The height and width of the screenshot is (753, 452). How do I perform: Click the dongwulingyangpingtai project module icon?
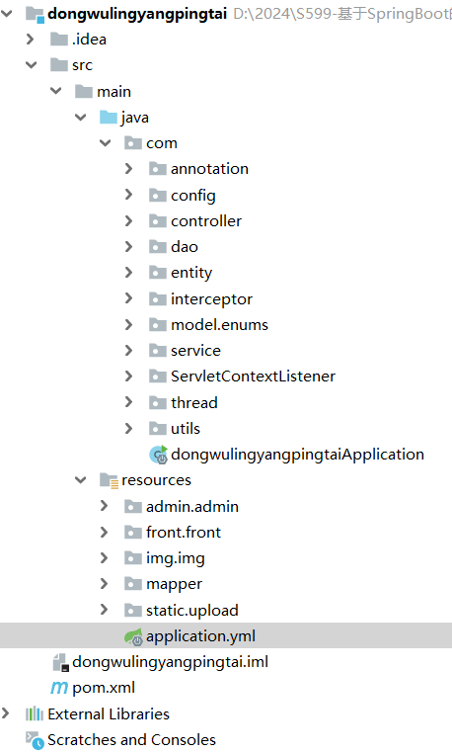35,14
